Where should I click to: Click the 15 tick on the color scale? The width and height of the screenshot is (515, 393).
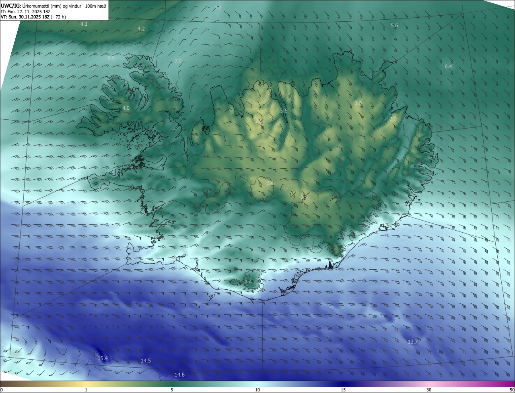click(x=343, y=390)
